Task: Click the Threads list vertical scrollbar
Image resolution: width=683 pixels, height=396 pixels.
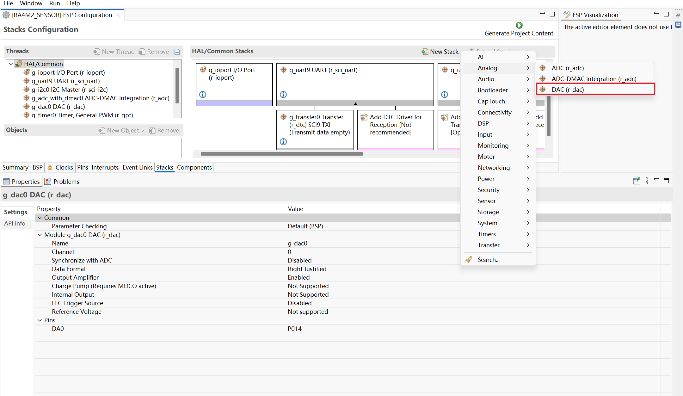Action: (177, 86)
